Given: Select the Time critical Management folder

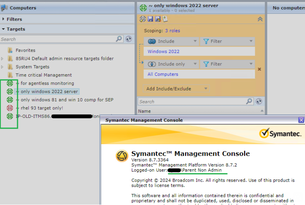Looking at the screenshot, I should click(44, 75).
